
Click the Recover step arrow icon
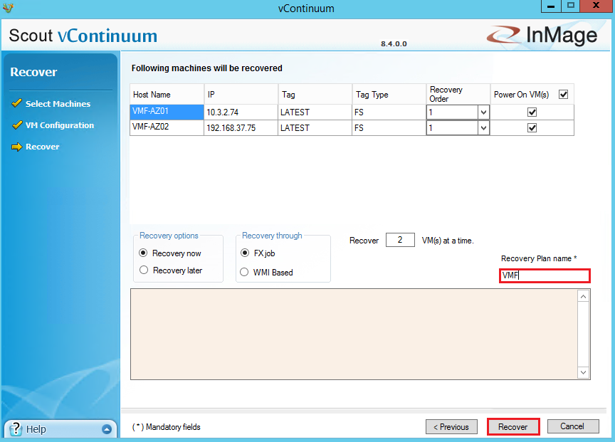(x=16, y=147)
